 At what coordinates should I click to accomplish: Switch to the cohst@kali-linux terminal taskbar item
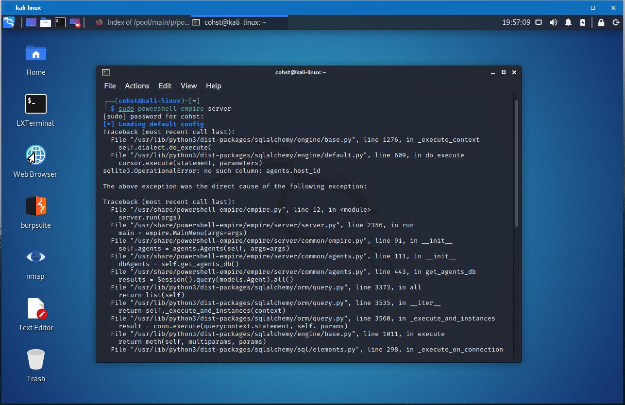pyautogui.click(x=239, y=22)
